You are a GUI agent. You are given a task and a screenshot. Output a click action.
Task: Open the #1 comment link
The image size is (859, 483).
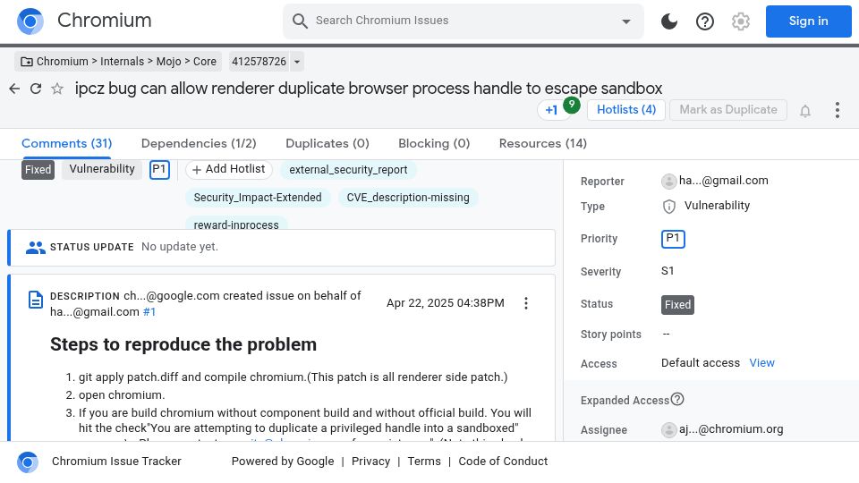pyautogui.click(x=149, y=312)
